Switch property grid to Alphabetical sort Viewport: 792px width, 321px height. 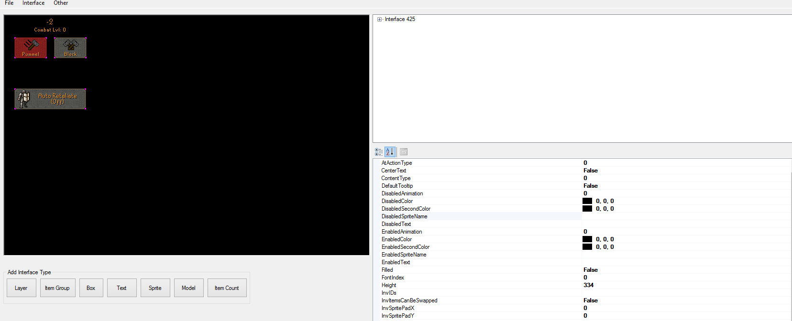(390, 152)
